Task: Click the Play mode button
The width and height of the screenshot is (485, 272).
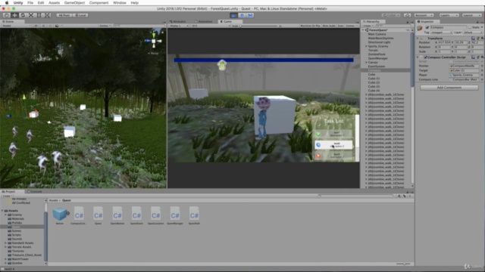Action: click(x=233, y=15)
